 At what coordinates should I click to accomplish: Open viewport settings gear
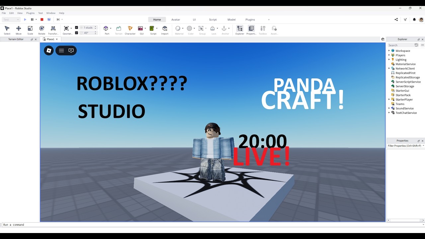[x=383, y=39]
